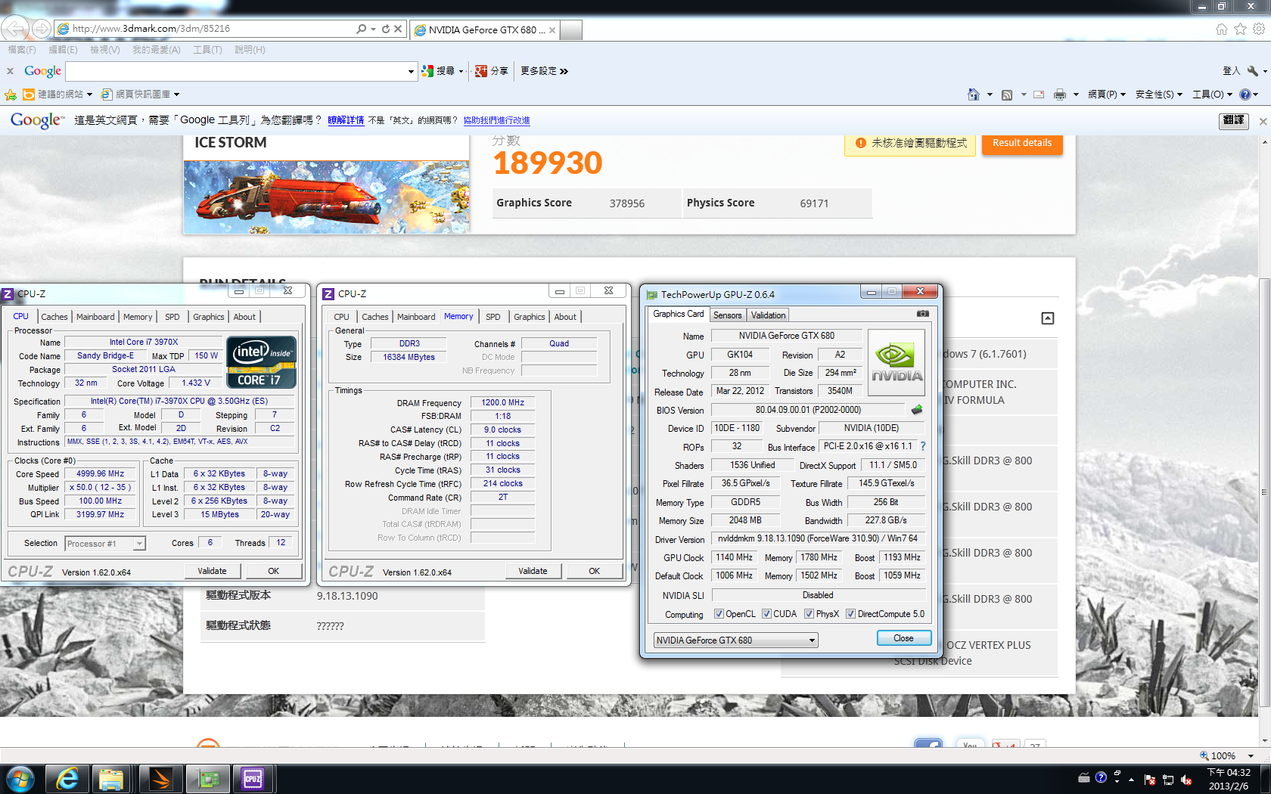Viewport: 1271px width, 794px height.
Task: Switch to Caches tab in left CPU-Z window
Action: point(54,317)
